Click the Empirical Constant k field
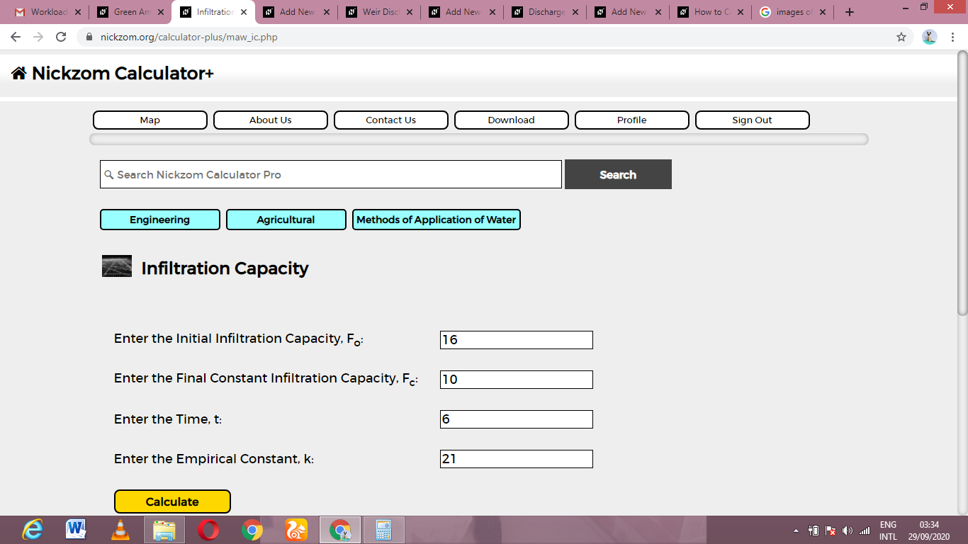968x544 pixels. click(517, 459)
